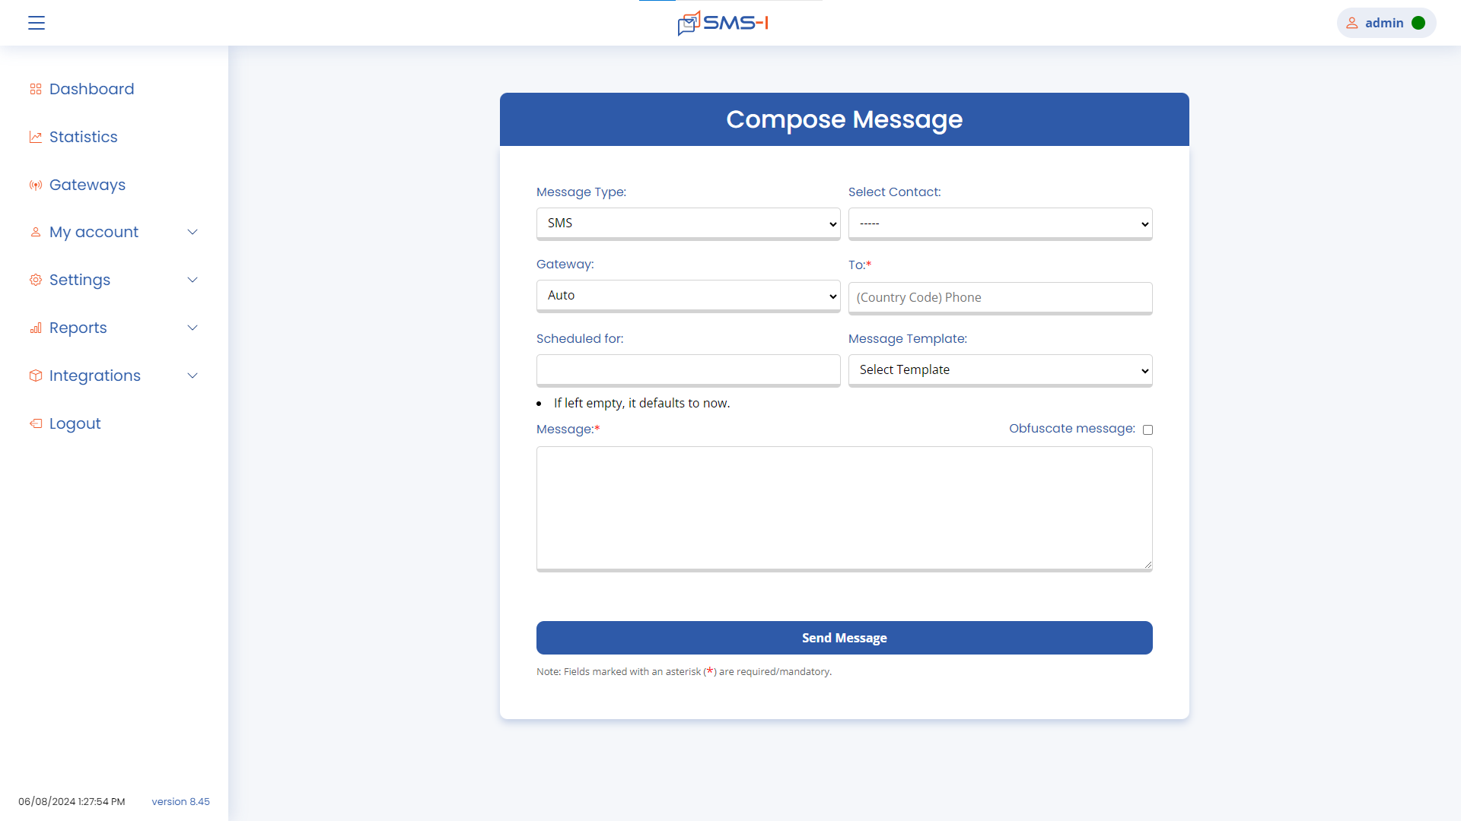Click the green online status indicator
Viewport: 1461px width, 821px height.
coord(1418,23)
